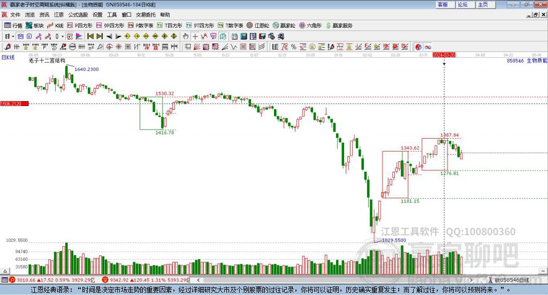Click the infinity loop icon
Screen dimensions: 548x295
[428, 47]
